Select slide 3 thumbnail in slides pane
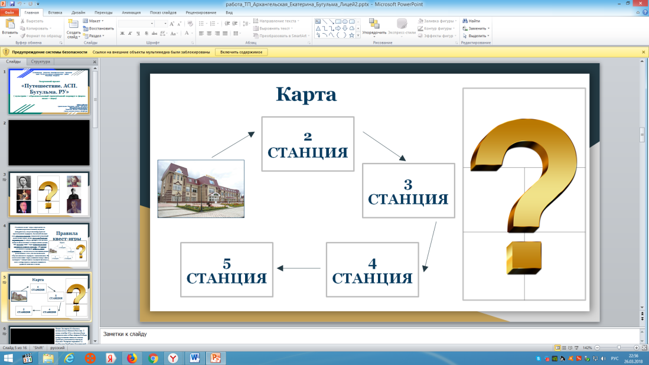 coord(49,194)
